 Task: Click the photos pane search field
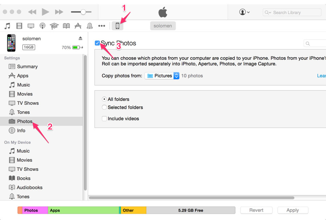315,43
